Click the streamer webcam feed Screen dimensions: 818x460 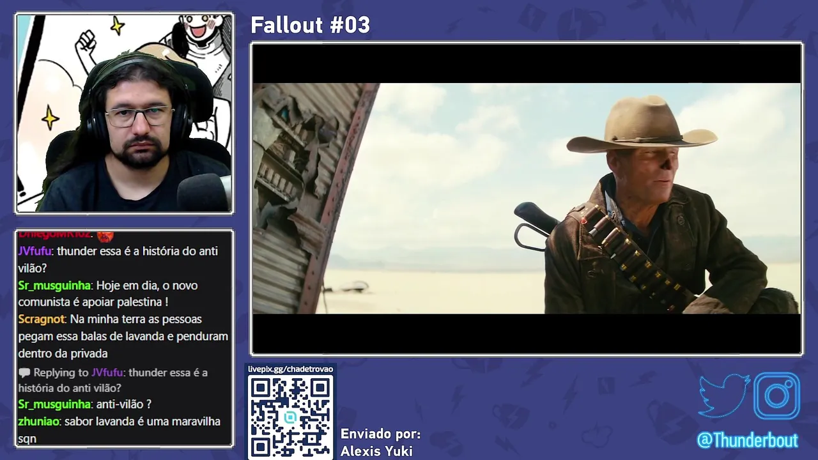125,113
